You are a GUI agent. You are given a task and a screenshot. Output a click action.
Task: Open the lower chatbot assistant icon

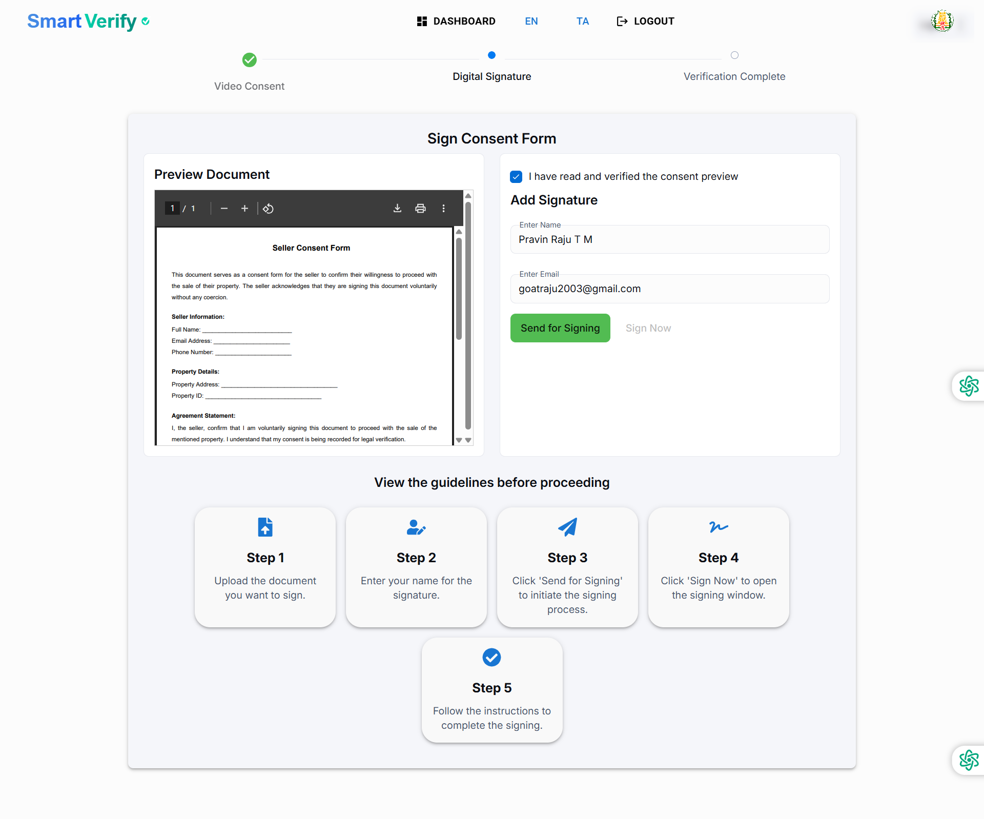coord(969,760)
